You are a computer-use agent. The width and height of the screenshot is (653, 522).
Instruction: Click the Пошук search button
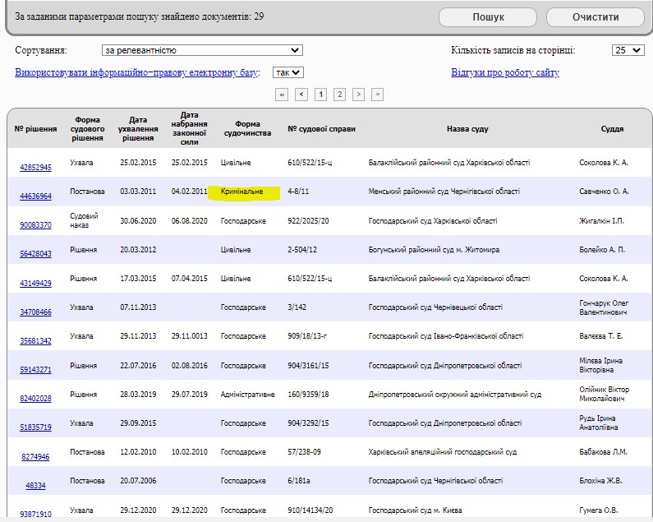(x=488, y=17)
